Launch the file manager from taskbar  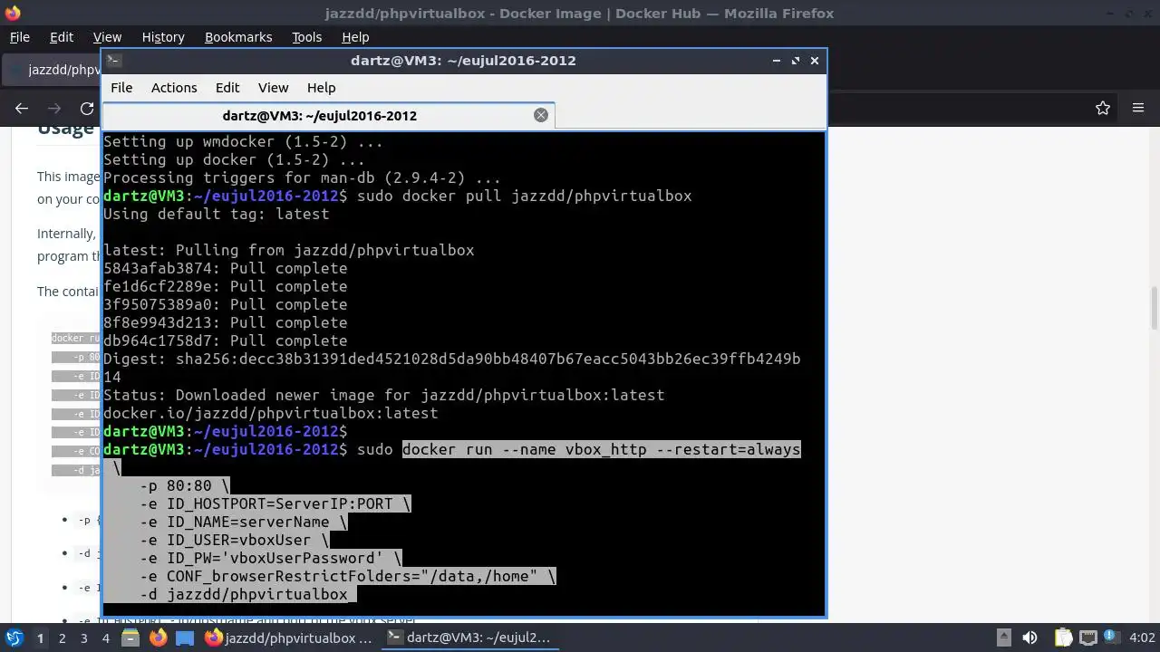130,638
